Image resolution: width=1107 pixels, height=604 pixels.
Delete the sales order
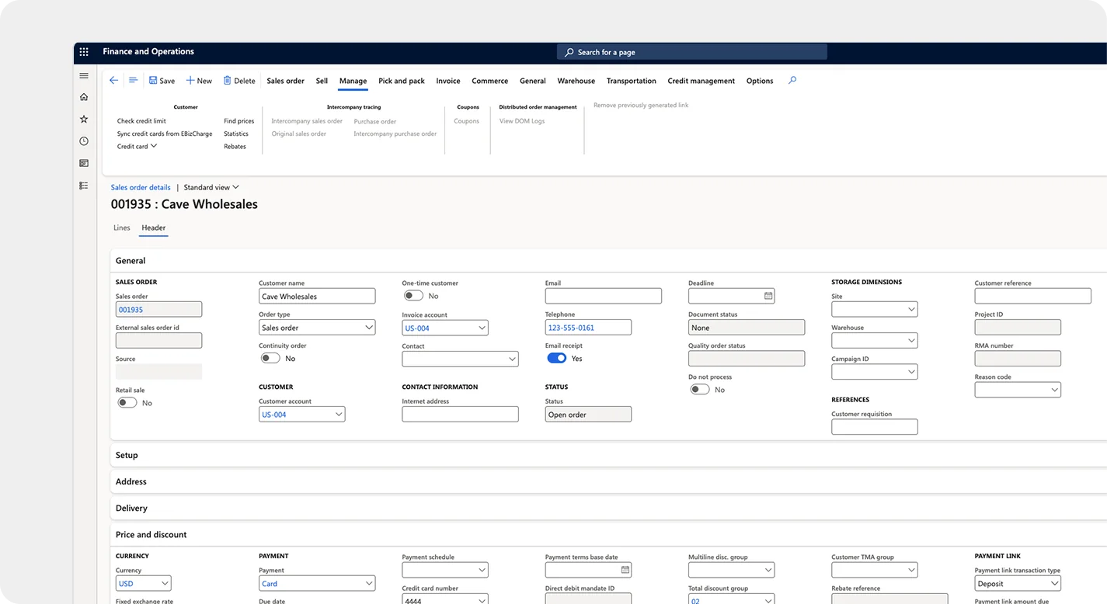(x=239, y=81)
